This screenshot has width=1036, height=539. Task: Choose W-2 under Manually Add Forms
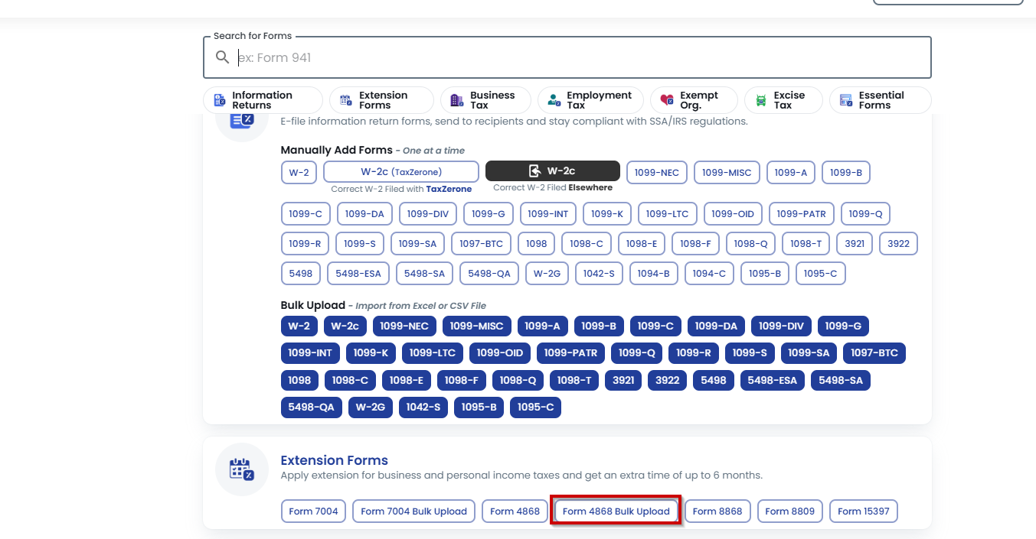tap(299, 172)
